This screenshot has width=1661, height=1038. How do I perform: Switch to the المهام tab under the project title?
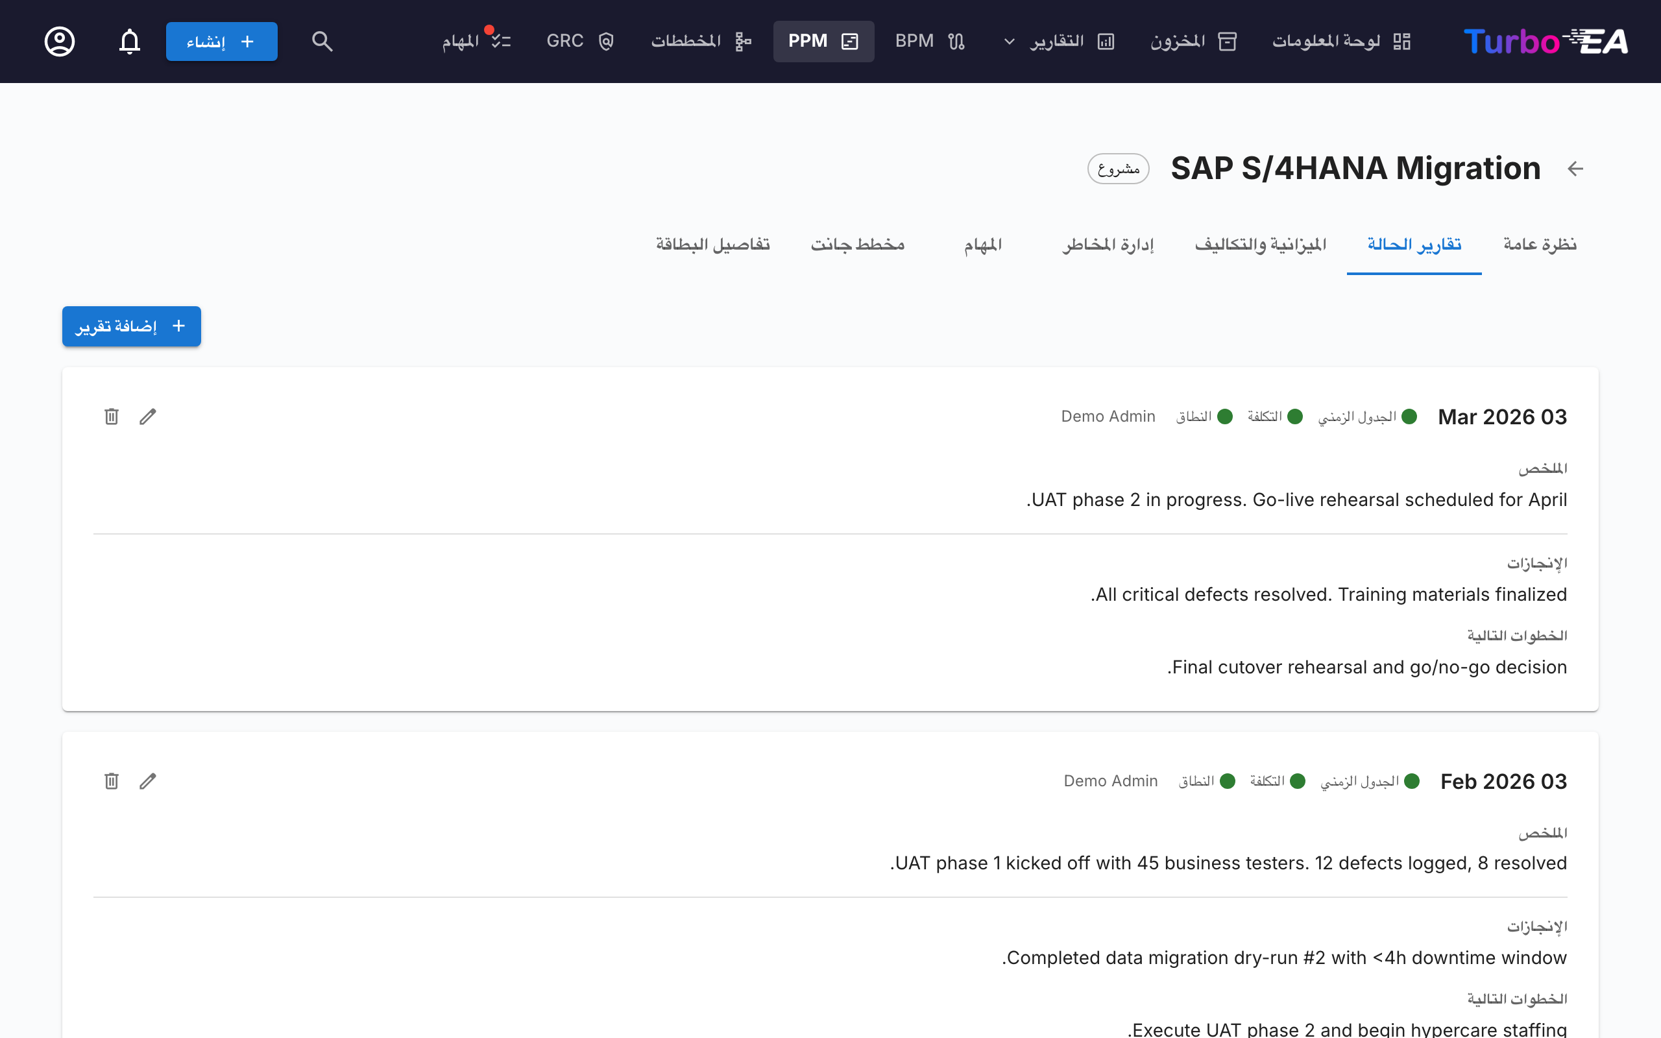point(983,245)
